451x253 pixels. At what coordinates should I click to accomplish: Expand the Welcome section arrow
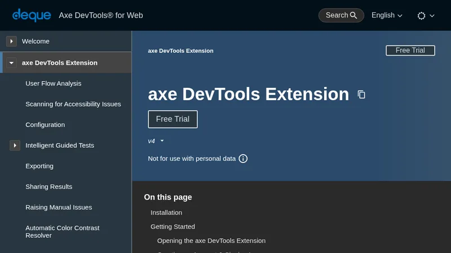click(11, 41)
